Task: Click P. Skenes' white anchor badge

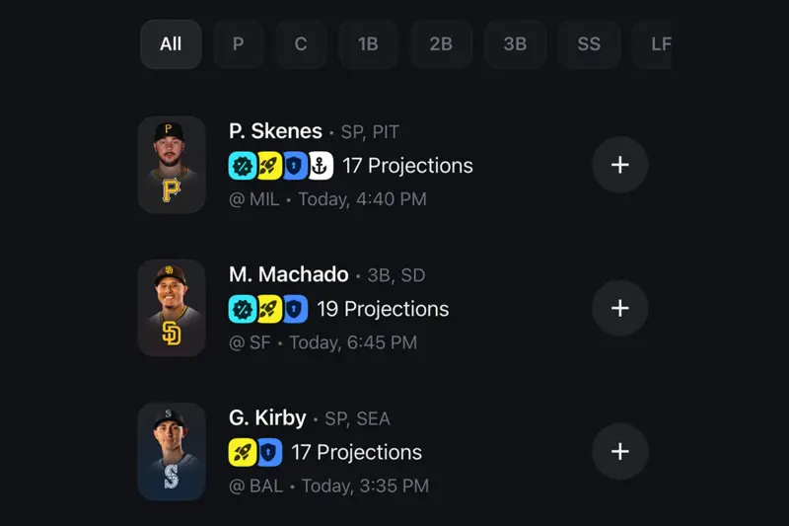Action: pos(321,166)
